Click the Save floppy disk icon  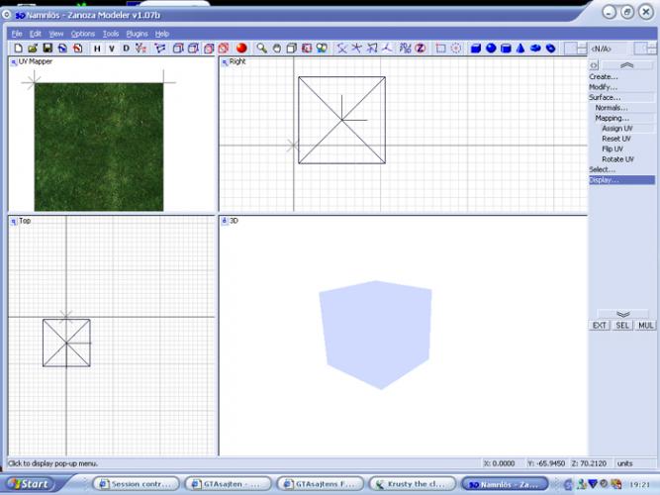(x=47, y=48)
